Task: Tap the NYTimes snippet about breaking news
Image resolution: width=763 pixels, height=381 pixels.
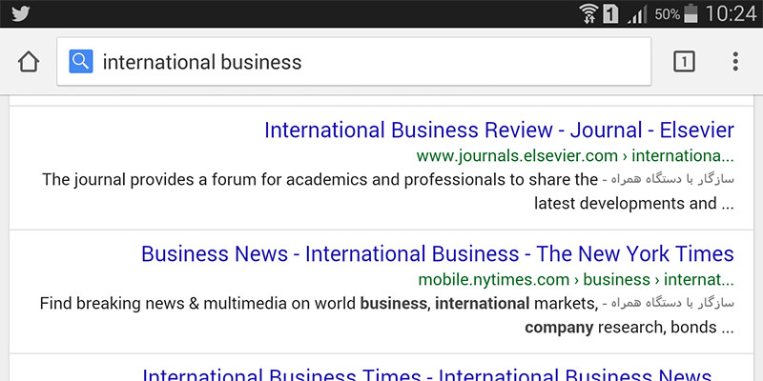Action: click(319, 303)
